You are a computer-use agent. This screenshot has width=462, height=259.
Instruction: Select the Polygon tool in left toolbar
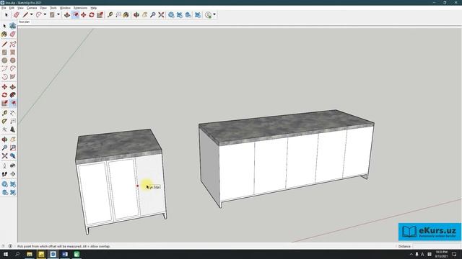point(13,60)
